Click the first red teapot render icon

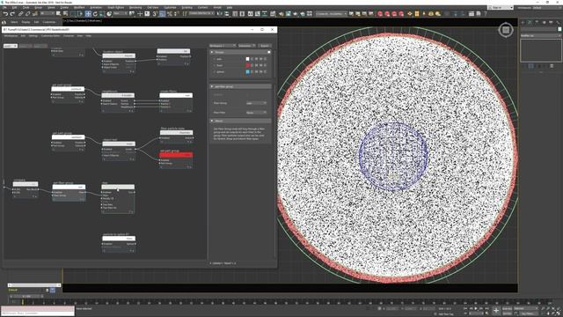[380, 14]
